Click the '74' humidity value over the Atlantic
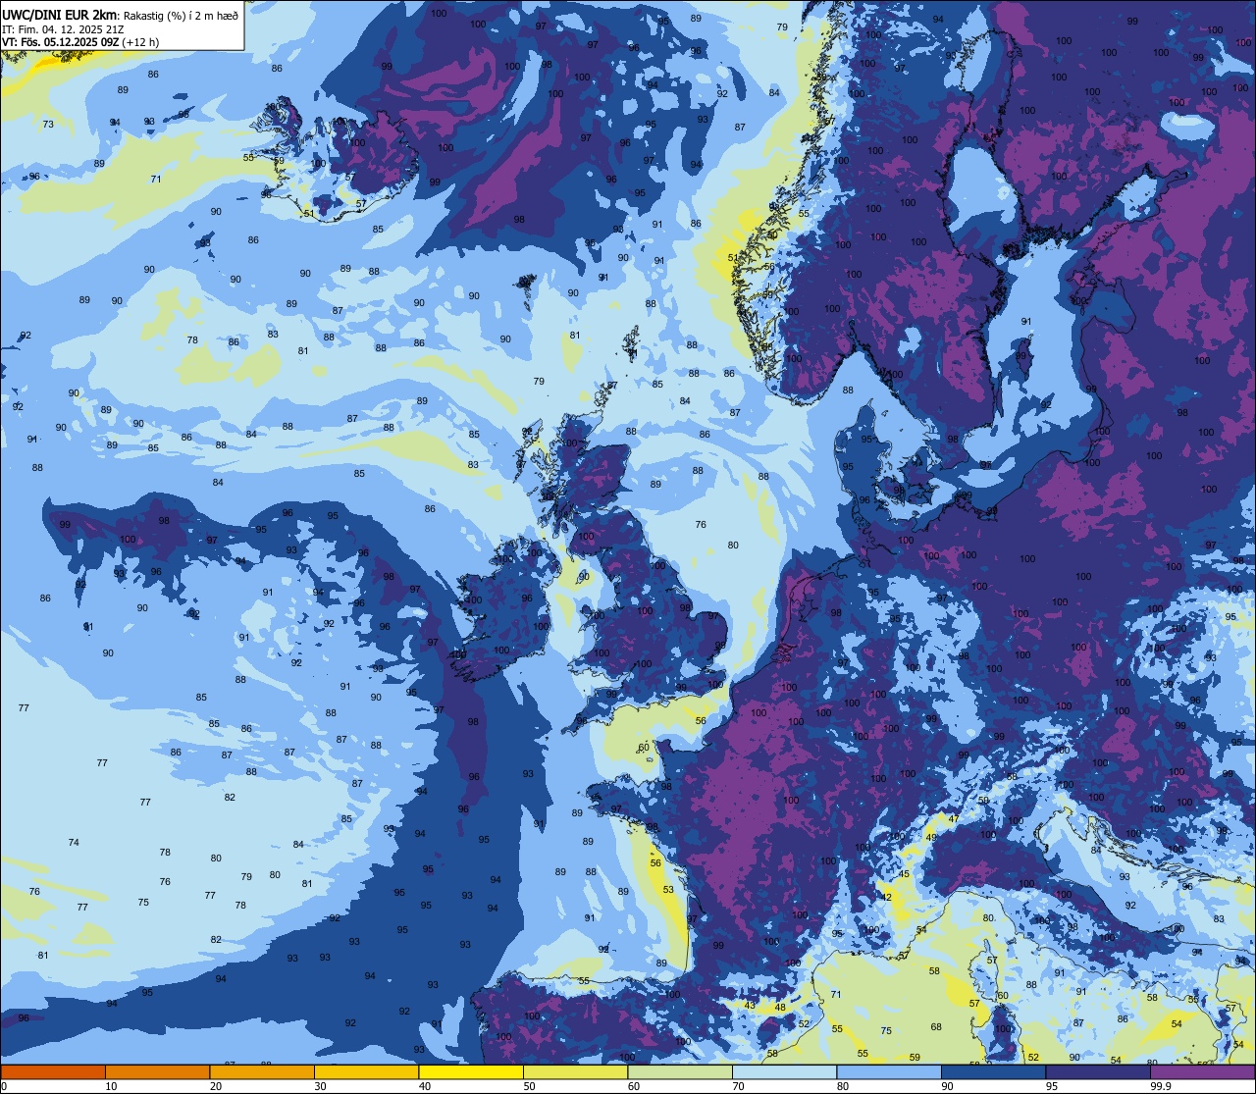Screen dimensions: 1256x1094 click(x=74, y=843)
